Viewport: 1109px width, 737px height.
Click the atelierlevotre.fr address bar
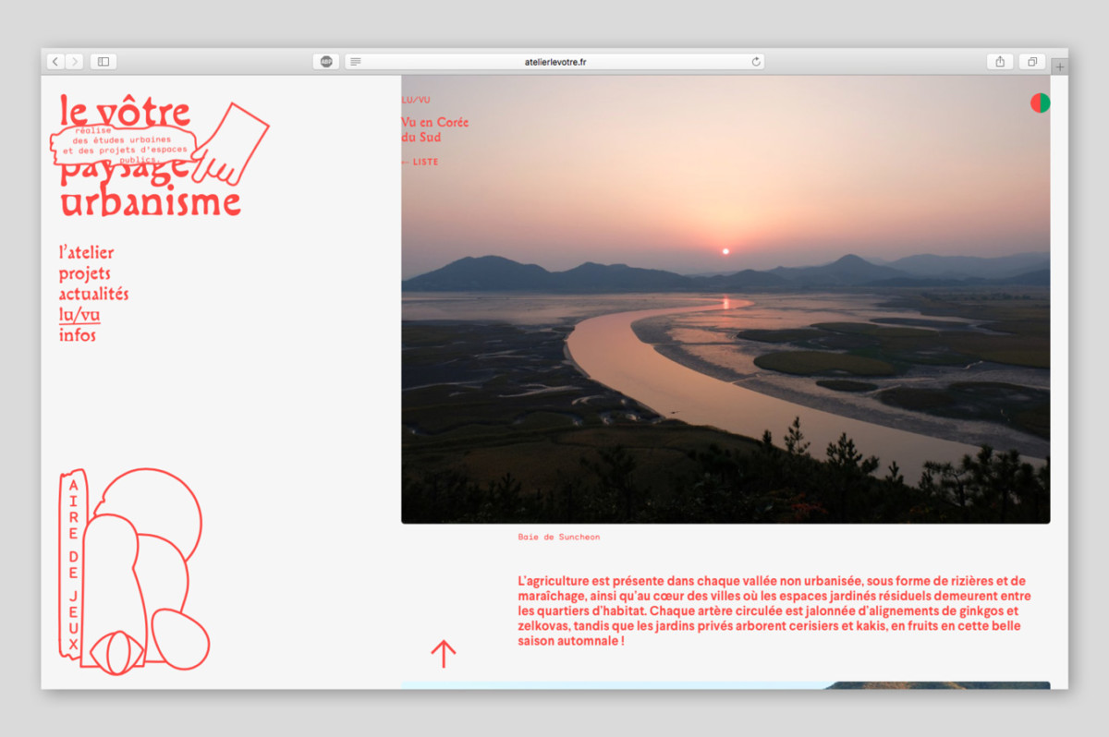(x=554, y=62)
